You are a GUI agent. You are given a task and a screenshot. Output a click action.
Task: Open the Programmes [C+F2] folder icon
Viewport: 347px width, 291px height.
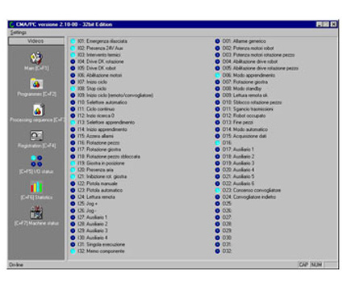[36, 84]
